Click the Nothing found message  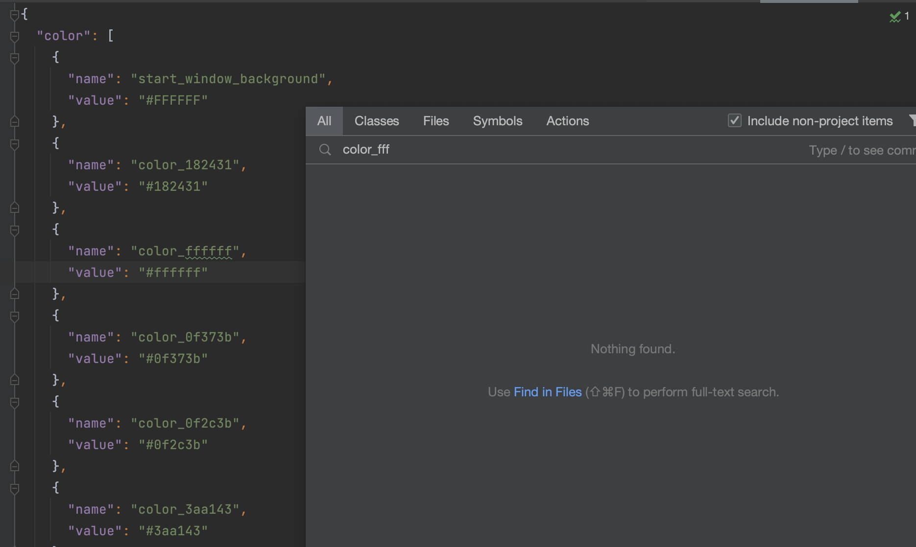(633, 349)
